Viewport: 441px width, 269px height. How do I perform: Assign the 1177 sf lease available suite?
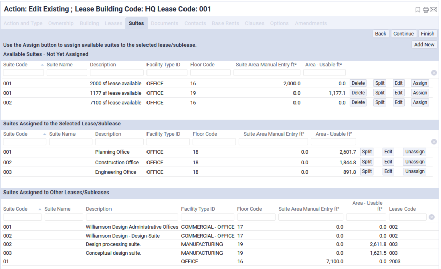(420, 93)
